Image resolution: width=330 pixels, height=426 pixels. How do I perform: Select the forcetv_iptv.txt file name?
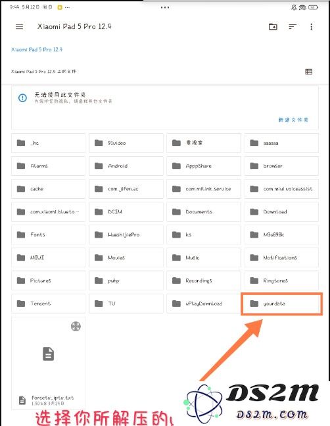53,398
